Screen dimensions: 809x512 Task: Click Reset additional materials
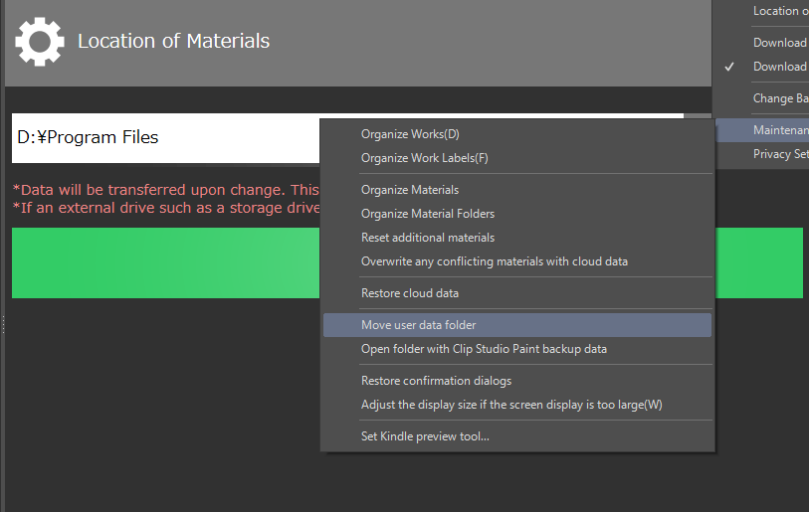[427, 238]
